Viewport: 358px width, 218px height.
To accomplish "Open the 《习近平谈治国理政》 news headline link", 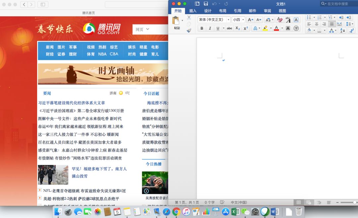I will [81, 111].
